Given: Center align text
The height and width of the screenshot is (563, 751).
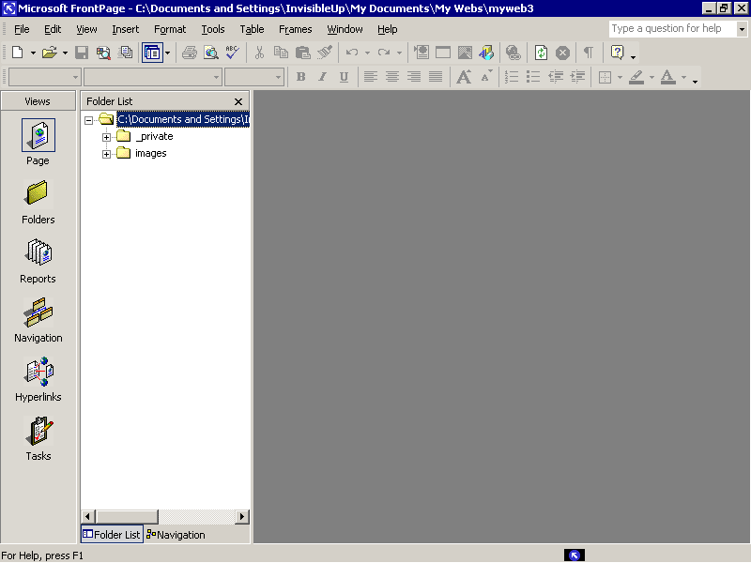Looking at the screenshot, I should pyautogui.click(x=392, y=77).
